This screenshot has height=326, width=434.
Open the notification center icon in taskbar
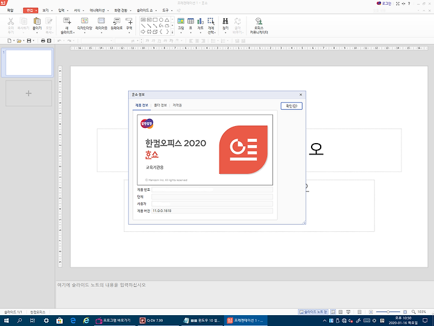point(425,321)
